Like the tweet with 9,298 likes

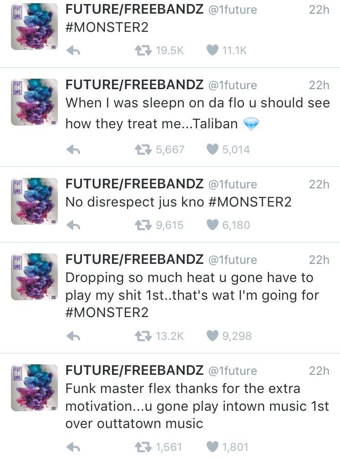coord(213,336)
